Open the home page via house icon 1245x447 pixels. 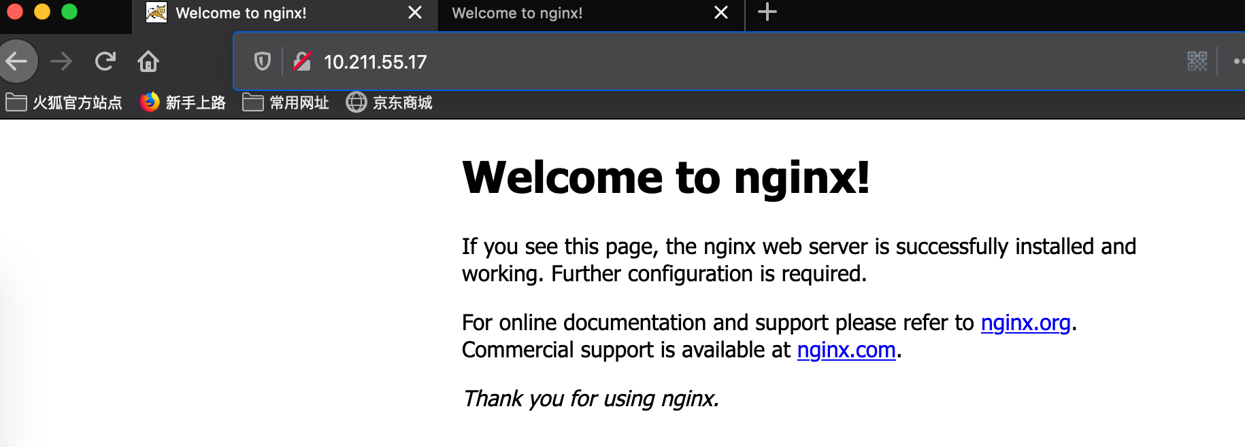[148, 61]
